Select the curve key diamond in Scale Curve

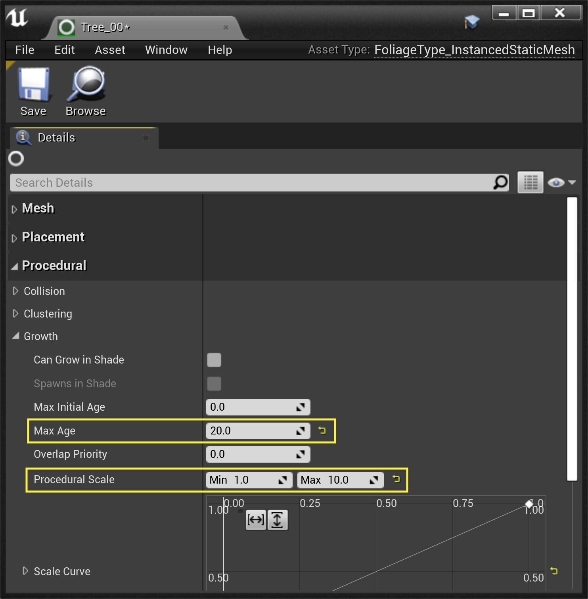tap(529, 504)
